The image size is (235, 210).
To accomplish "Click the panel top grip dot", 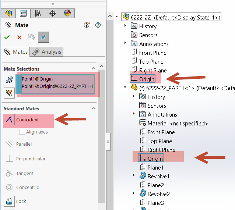I will point(53,4).
